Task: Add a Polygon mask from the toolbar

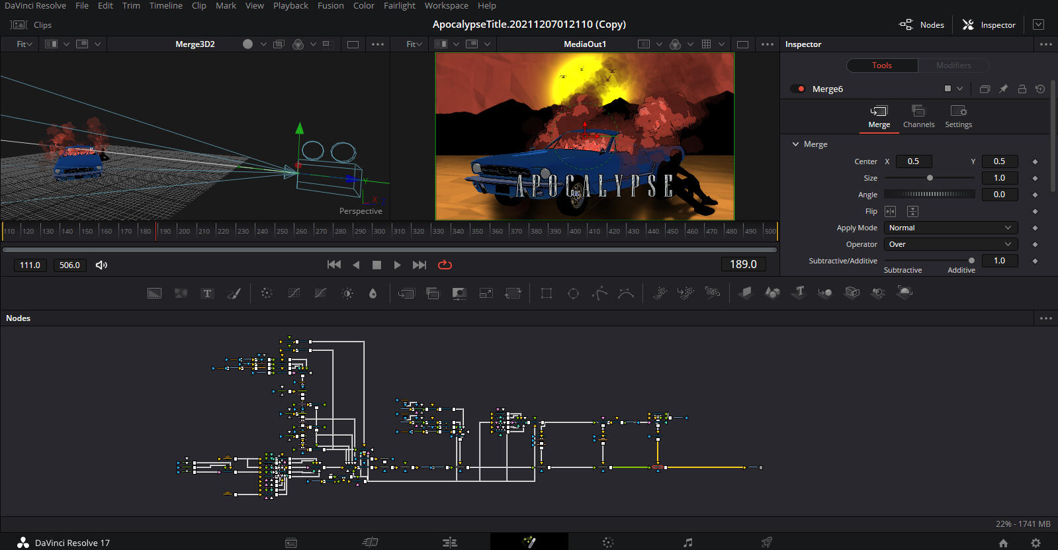Action: tap(599, 293)
